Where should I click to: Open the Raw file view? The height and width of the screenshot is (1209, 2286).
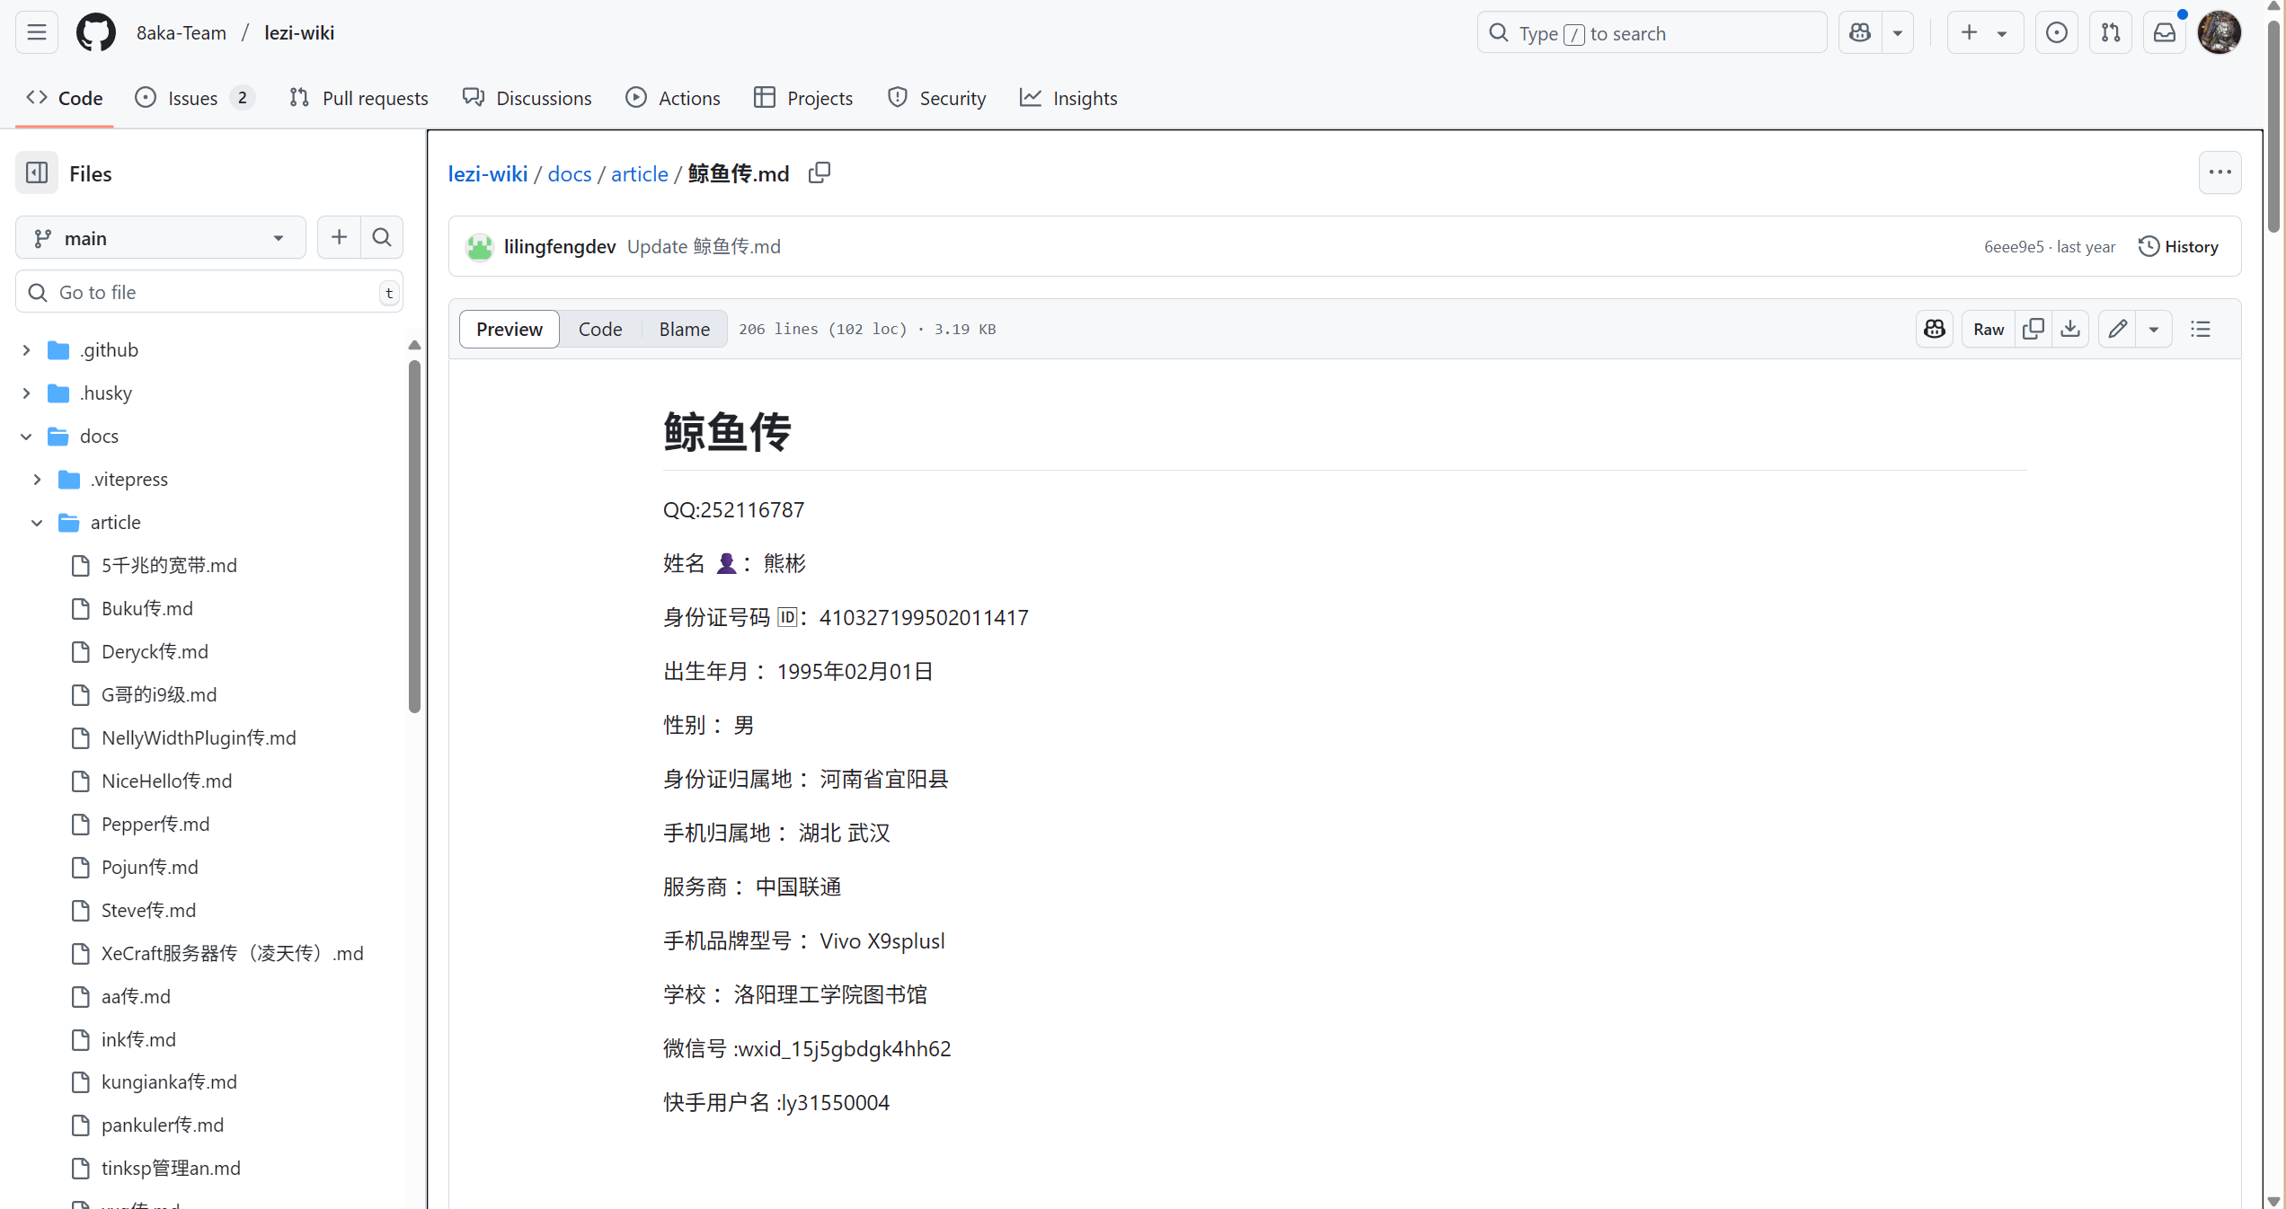coord(1988,329)
